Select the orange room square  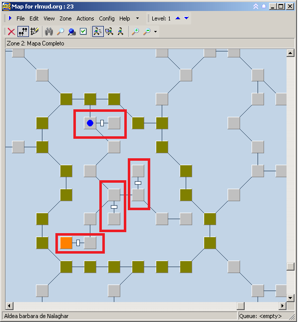pyautogui.click(x=66, y=243)
